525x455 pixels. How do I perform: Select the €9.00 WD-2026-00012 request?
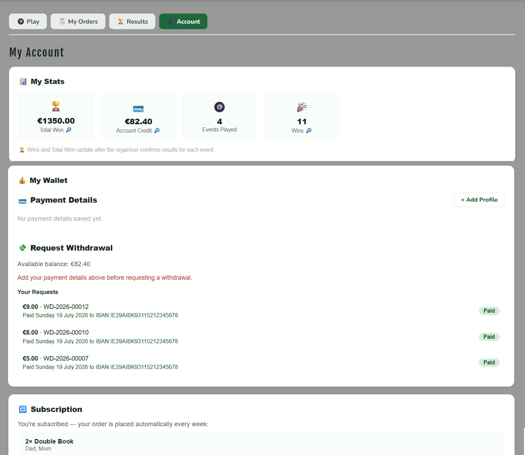(261, 311)
